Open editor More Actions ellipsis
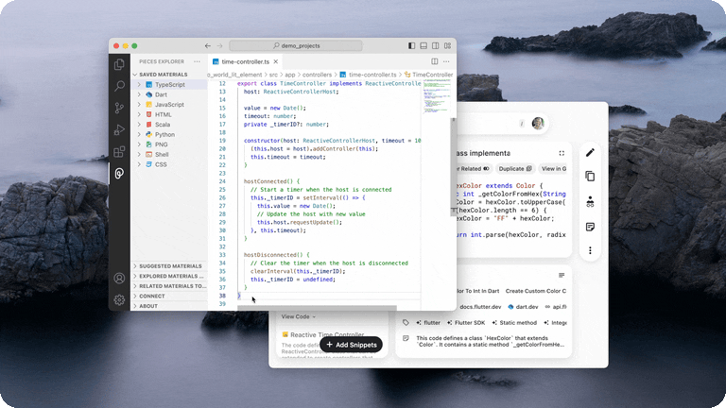 (446, 61)
